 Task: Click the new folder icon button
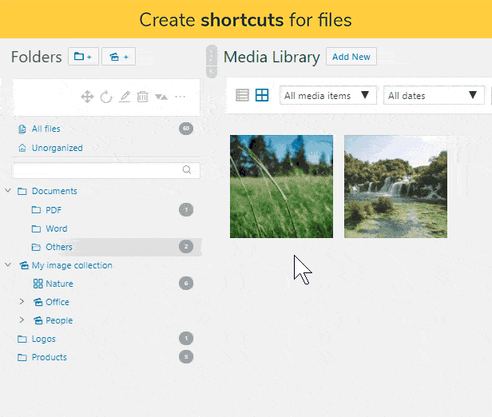pos(82,57)
